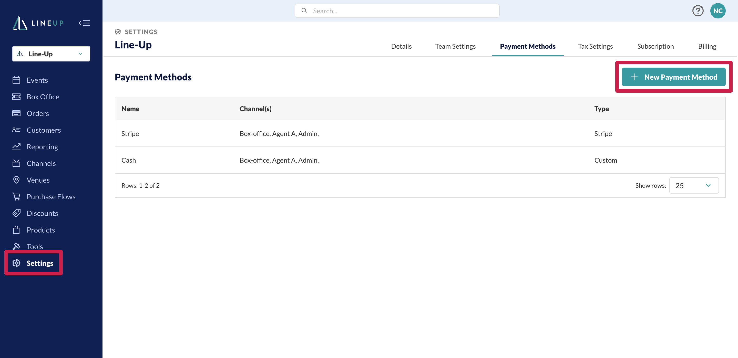Click the 'Rows: 1-2 of 2' text
The width and height of the screenshot is (738, 358).
coord(140,185)
